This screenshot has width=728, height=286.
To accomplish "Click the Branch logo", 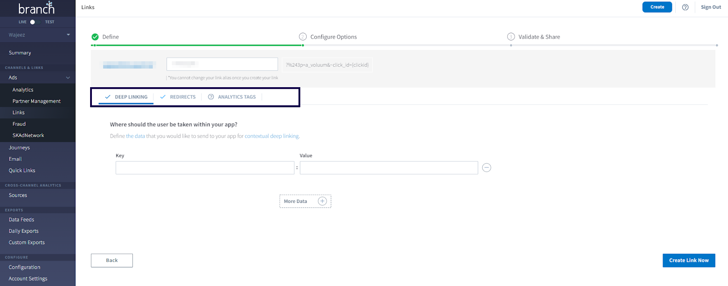I will click(x=36, y=8).
